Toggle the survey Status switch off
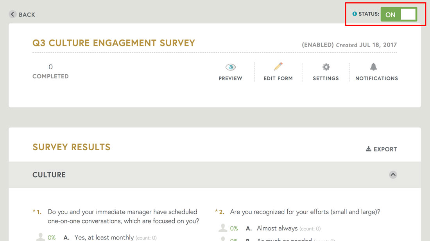This screenshot has width=430, height=241. click(x=398, y=14)
